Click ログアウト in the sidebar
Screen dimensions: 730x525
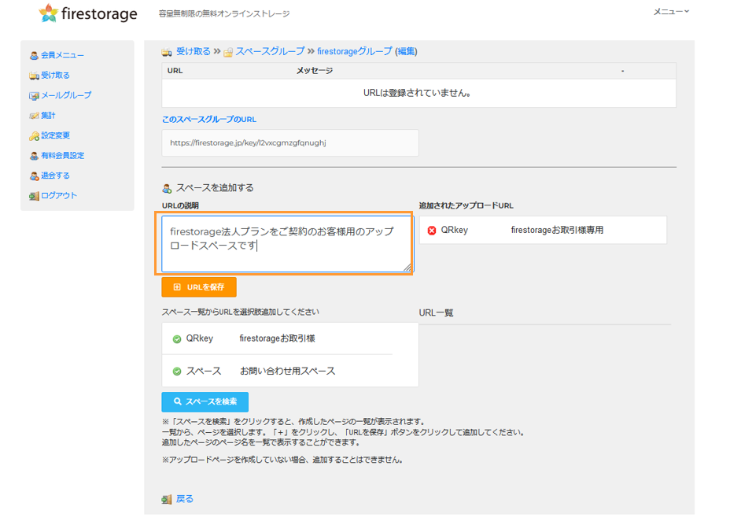[59, 195]
